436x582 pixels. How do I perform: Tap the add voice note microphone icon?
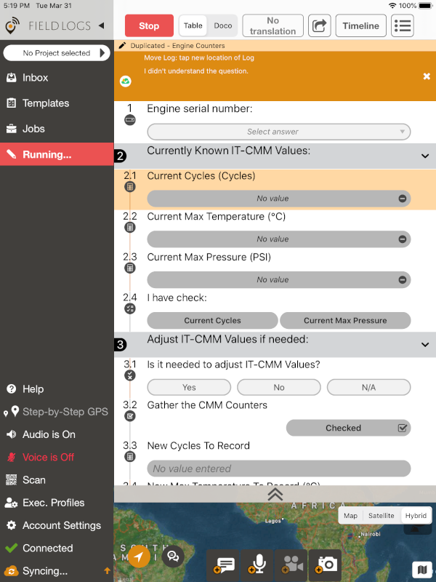[258, 563]
